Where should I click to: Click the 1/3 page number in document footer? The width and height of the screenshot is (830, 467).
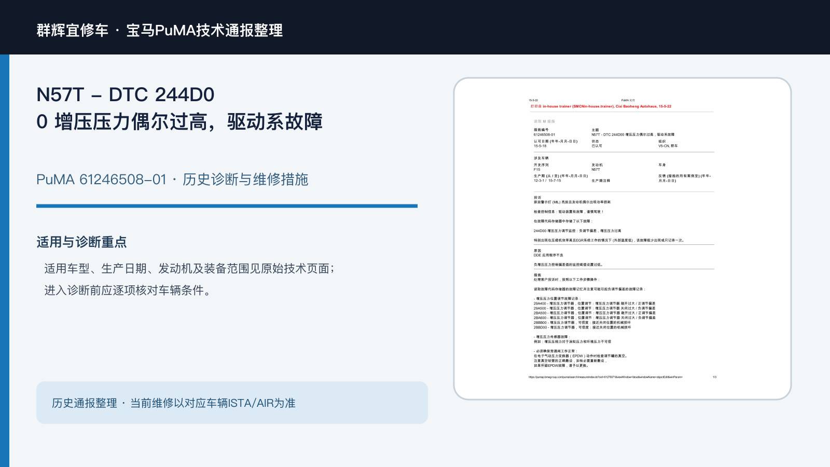click(x=714, y=377)
